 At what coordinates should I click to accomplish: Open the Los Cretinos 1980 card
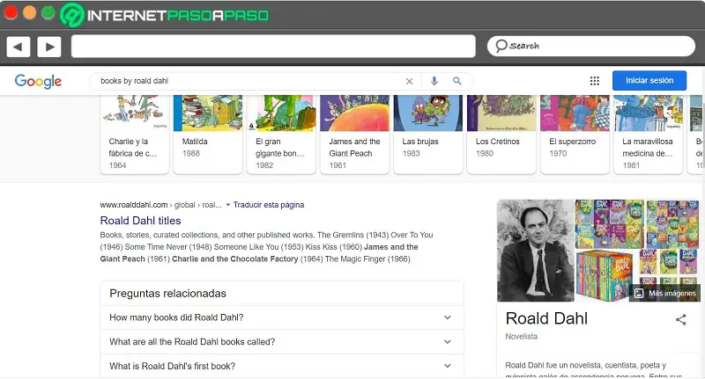point(501,135)
